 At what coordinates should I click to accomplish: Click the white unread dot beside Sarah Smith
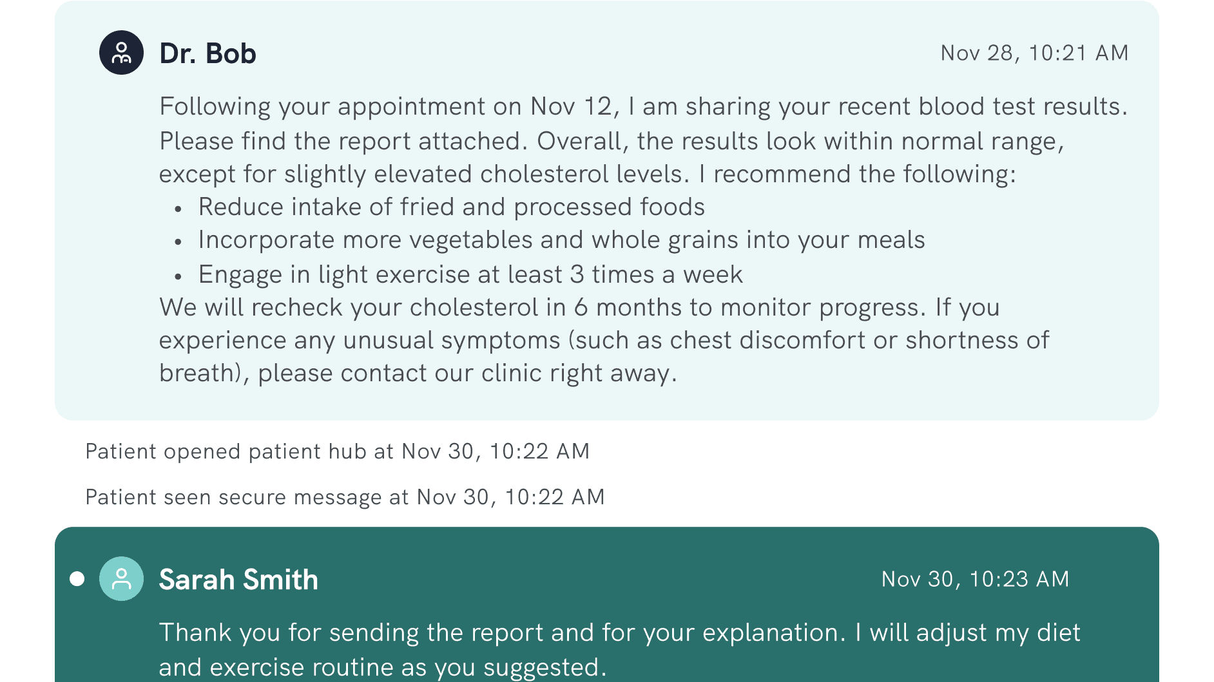pyautogui.click(x=77, y=579)
